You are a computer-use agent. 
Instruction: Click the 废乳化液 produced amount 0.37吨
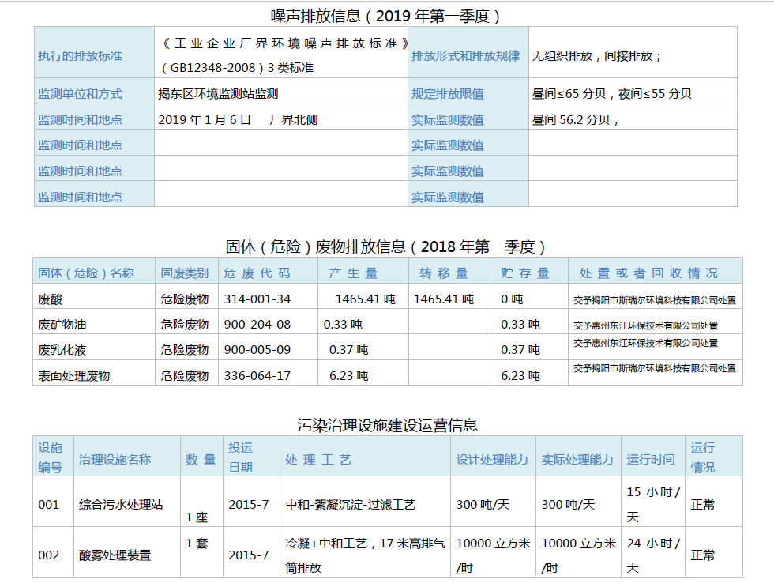tap(348, 350)
